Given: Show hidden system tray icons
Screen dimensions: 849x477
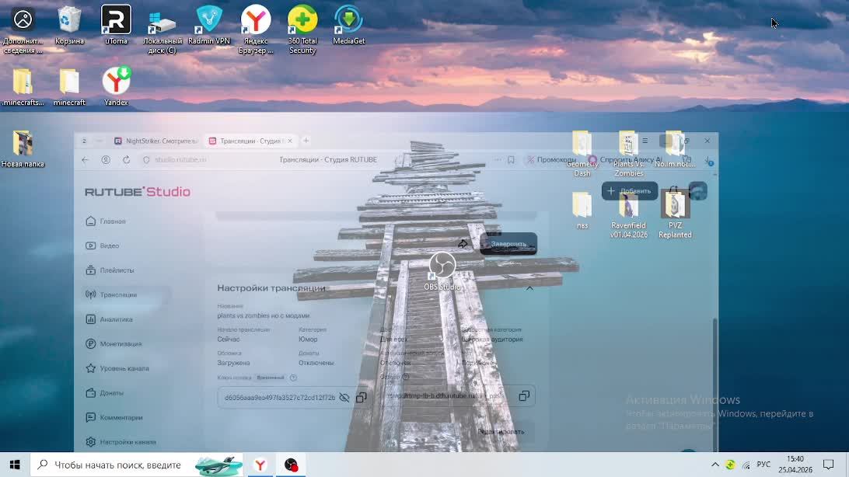Looking at the screenshot, I should point(715,465).
